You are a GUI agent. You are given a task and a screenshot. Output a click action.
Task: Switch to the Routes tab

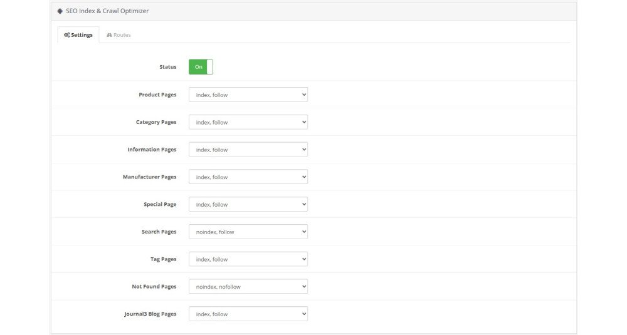pos(119,35)
